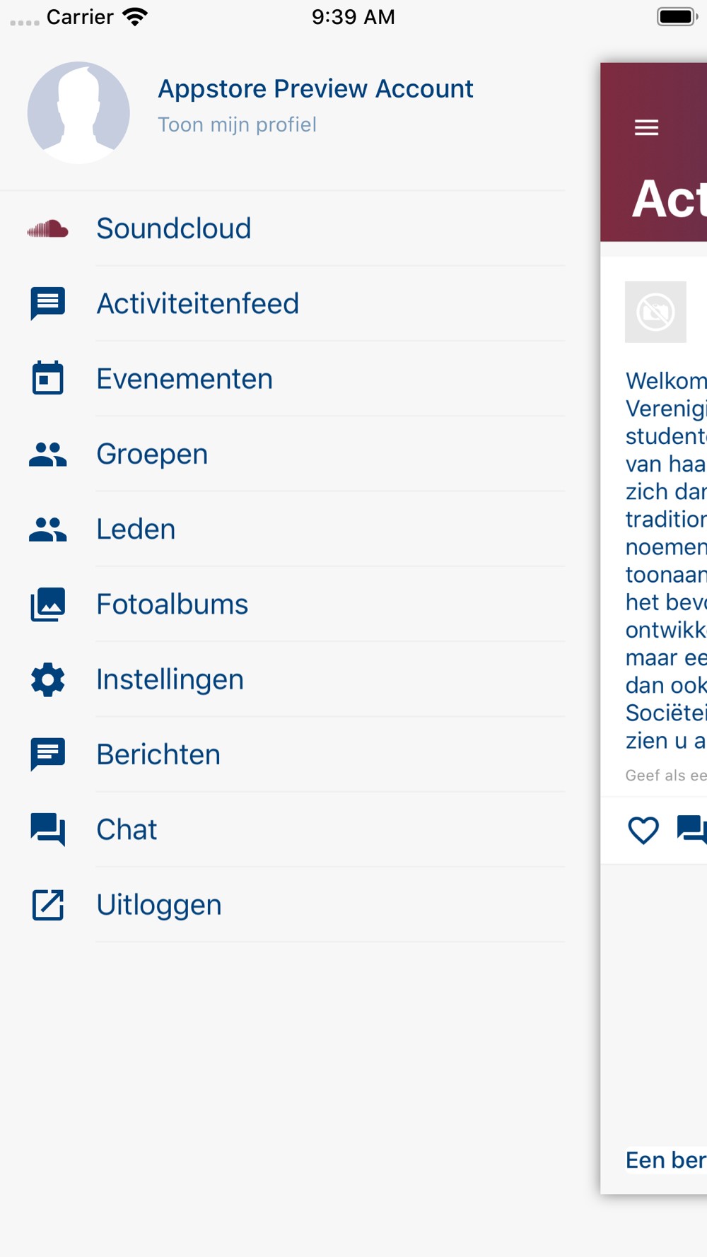Select the Groepen people icon

point(47,454)
